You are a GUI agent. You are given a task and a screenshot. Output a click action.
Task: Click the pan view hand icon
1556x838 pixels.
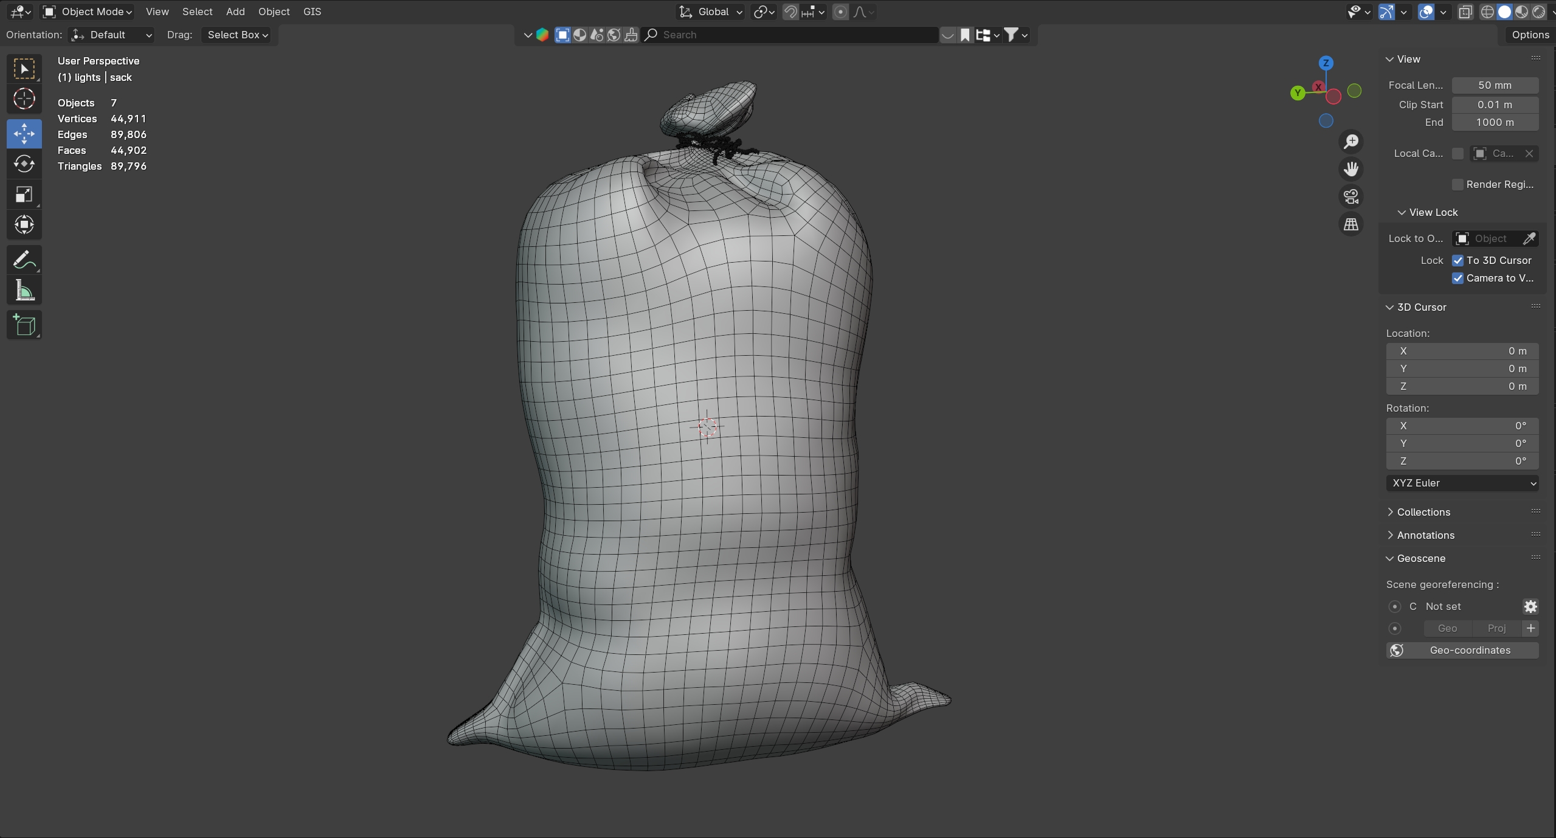(x=1351, y=169)
